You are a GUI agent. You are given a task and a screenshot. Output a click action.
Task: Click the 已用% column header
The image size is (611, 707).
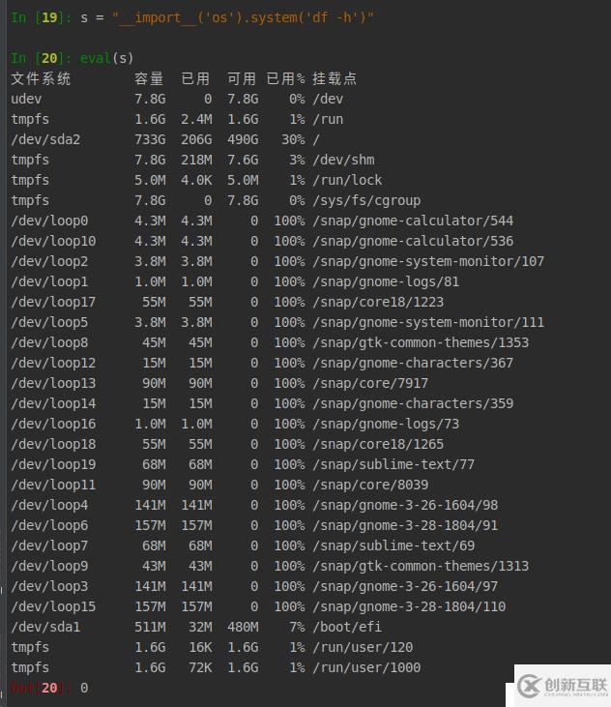pos(285,79)
